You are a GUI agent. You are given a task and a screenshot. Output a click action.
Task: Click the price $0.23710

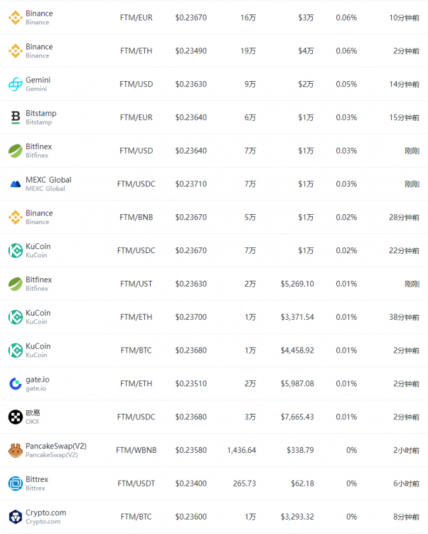click(191, 184)
